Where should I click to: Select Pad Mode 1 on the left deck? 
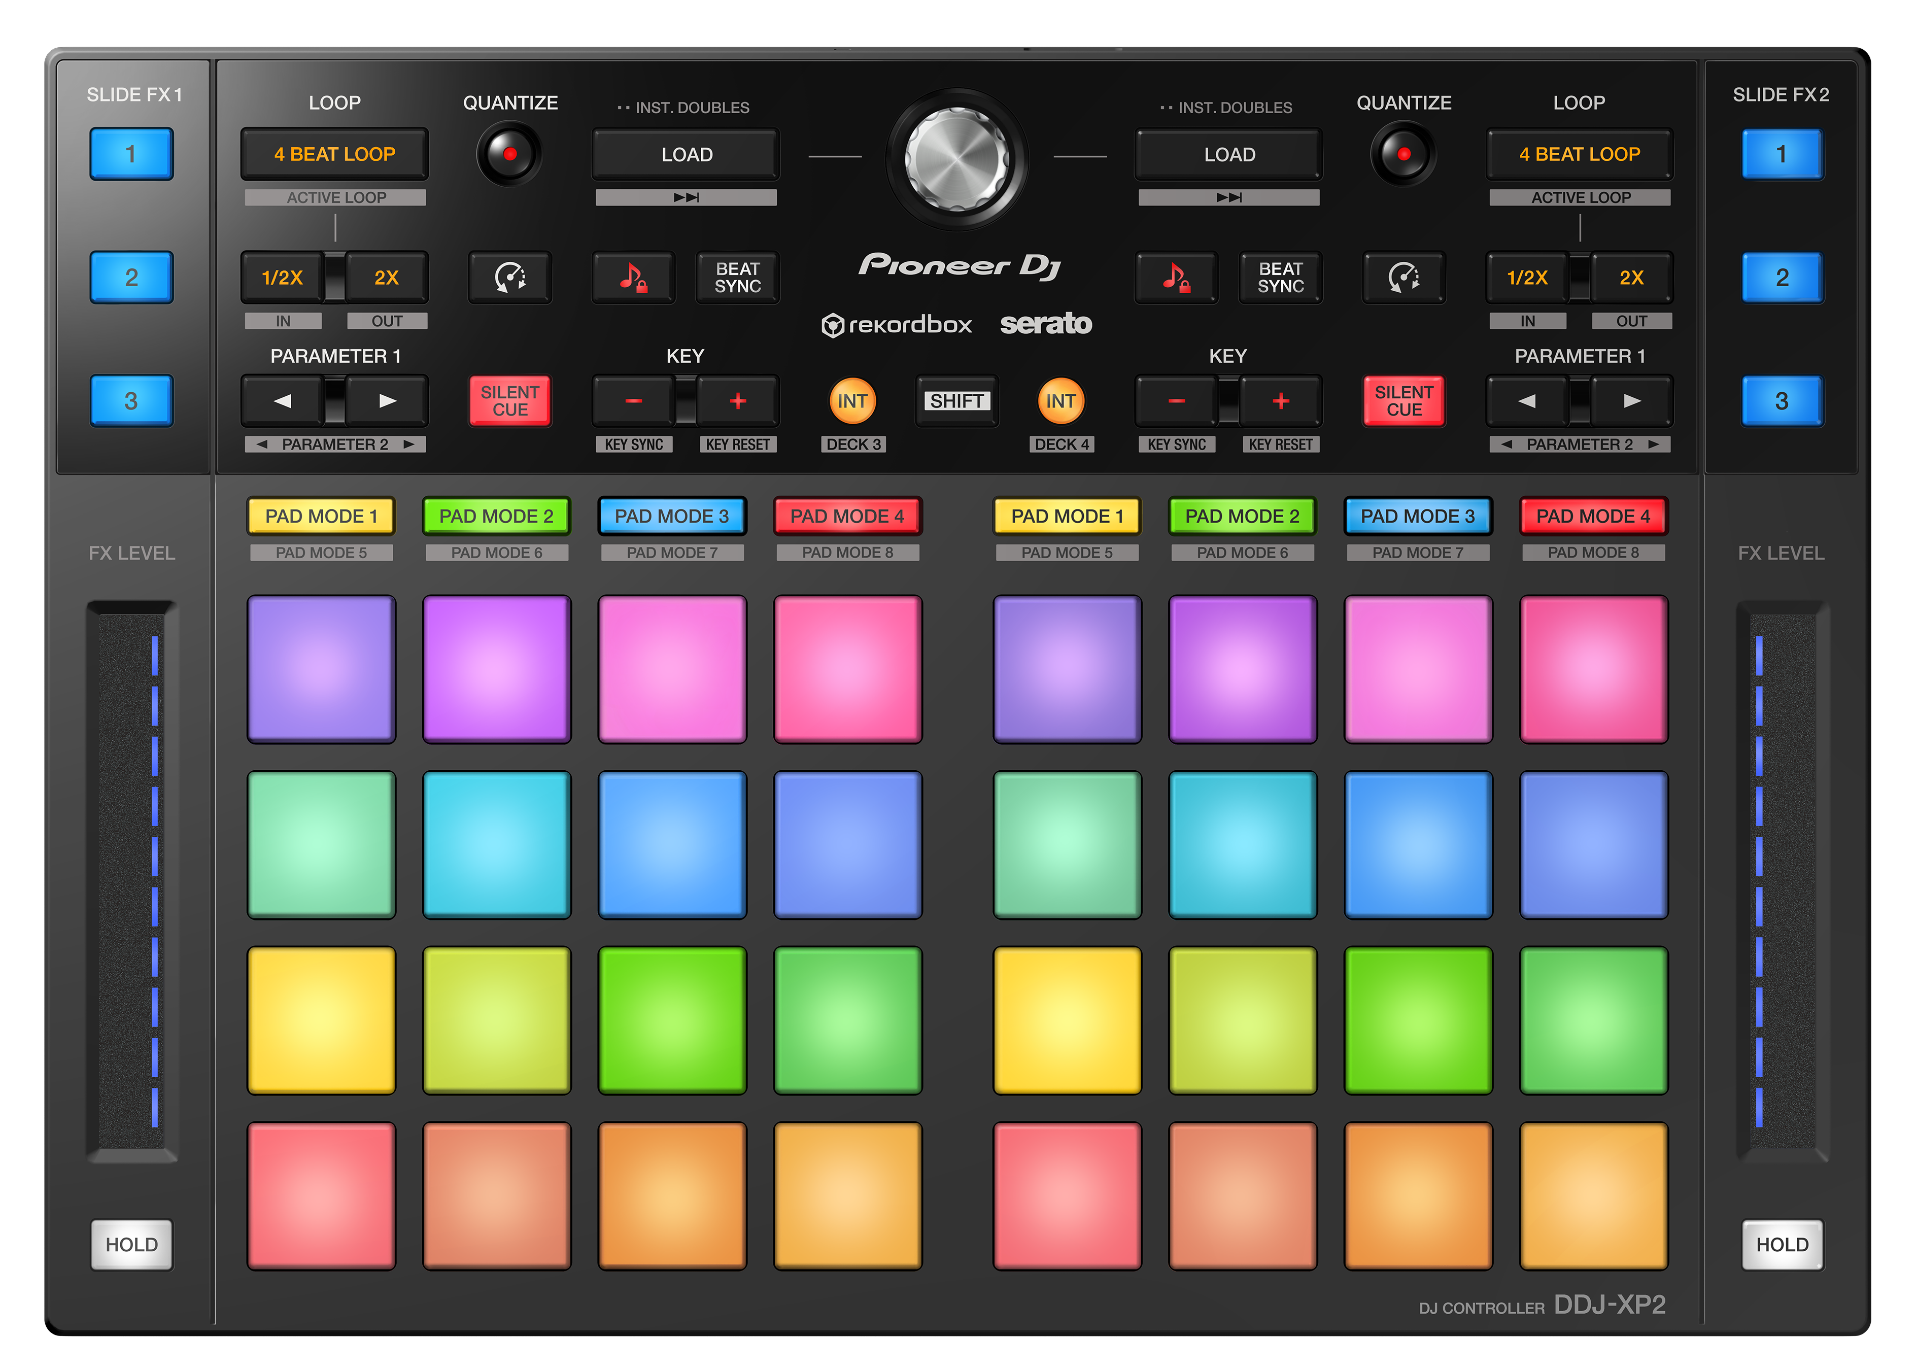pyautogui.click(x=321, y=516)
